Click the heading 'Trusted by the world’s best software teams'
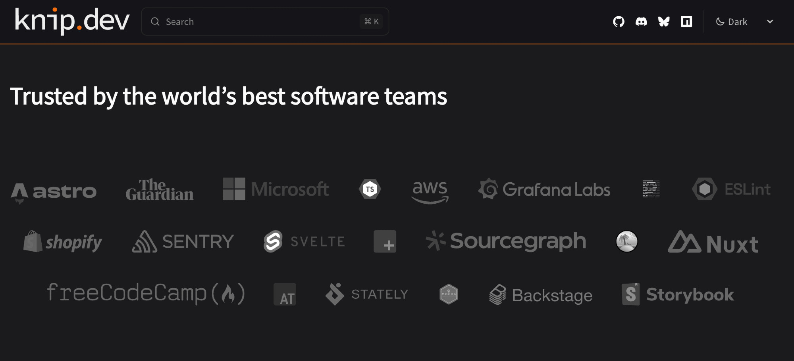Image resolution: width=794 pixels, height=361 pixels. [x=229, y=96]
